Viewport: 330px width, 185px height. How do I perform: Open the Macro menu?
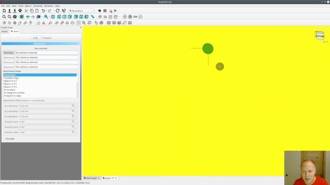28,6
